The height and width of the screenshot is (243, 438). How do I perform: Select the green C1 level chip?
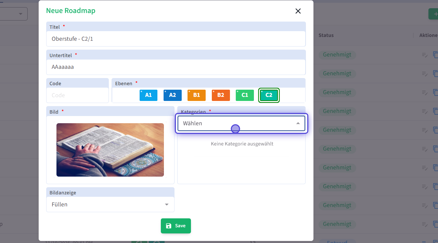pos(245,95)
